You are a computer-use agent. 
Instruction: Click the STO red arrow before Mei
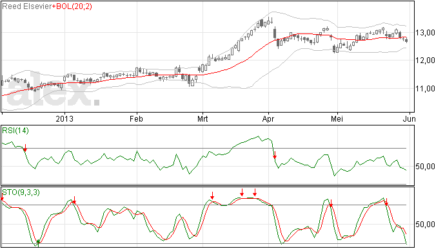(331, 203)
